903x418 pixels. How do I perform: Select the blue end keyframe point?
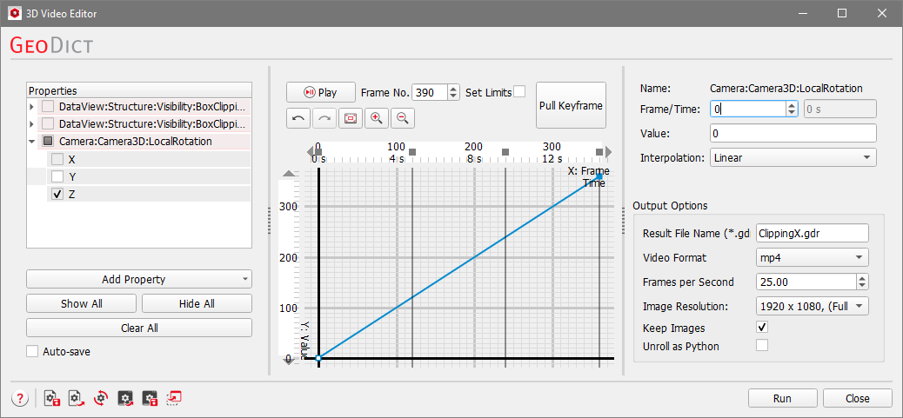pyautogui.click(x=599, y=176)
